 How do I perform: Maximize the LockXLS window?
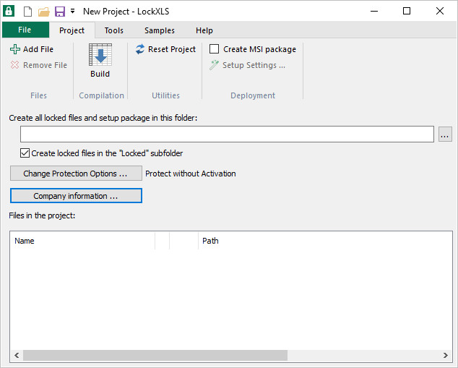[407, 11]
